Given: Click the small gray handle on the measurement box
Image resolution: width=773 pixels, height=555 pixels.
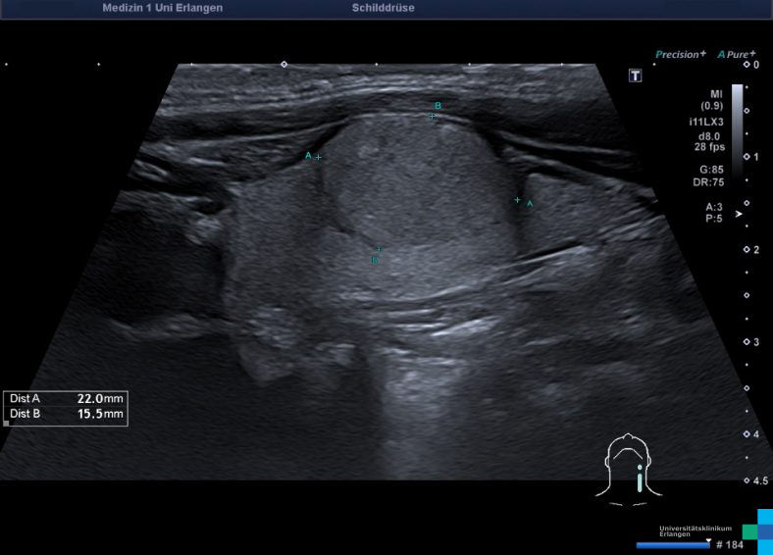Looking at the screenshot, I should click(x=7, y=424).
